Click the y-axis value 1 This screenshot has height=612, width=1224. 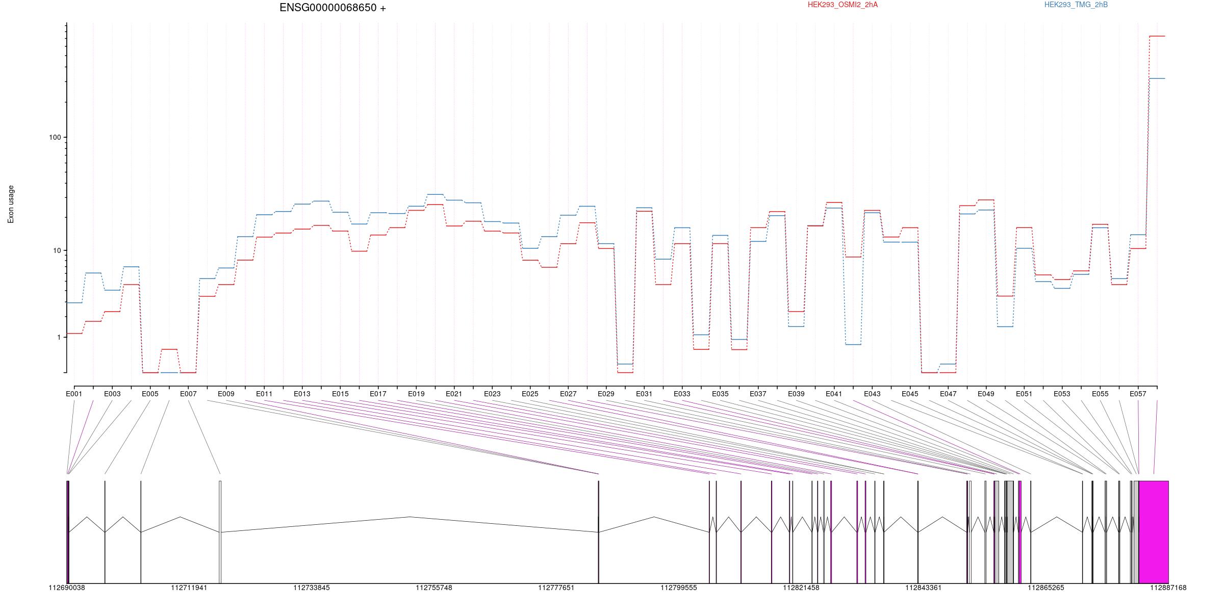(x=59, y=337)
